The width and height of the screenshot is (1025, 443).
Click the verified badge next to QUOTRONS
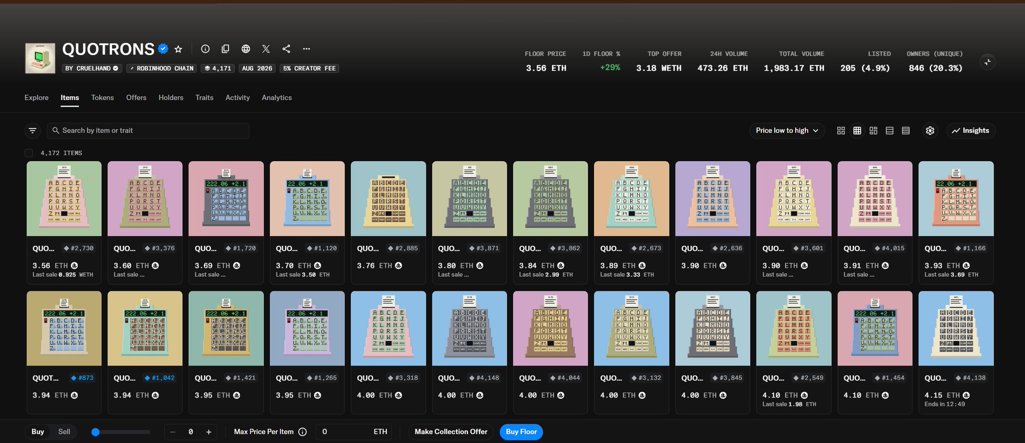pos(163,49)
